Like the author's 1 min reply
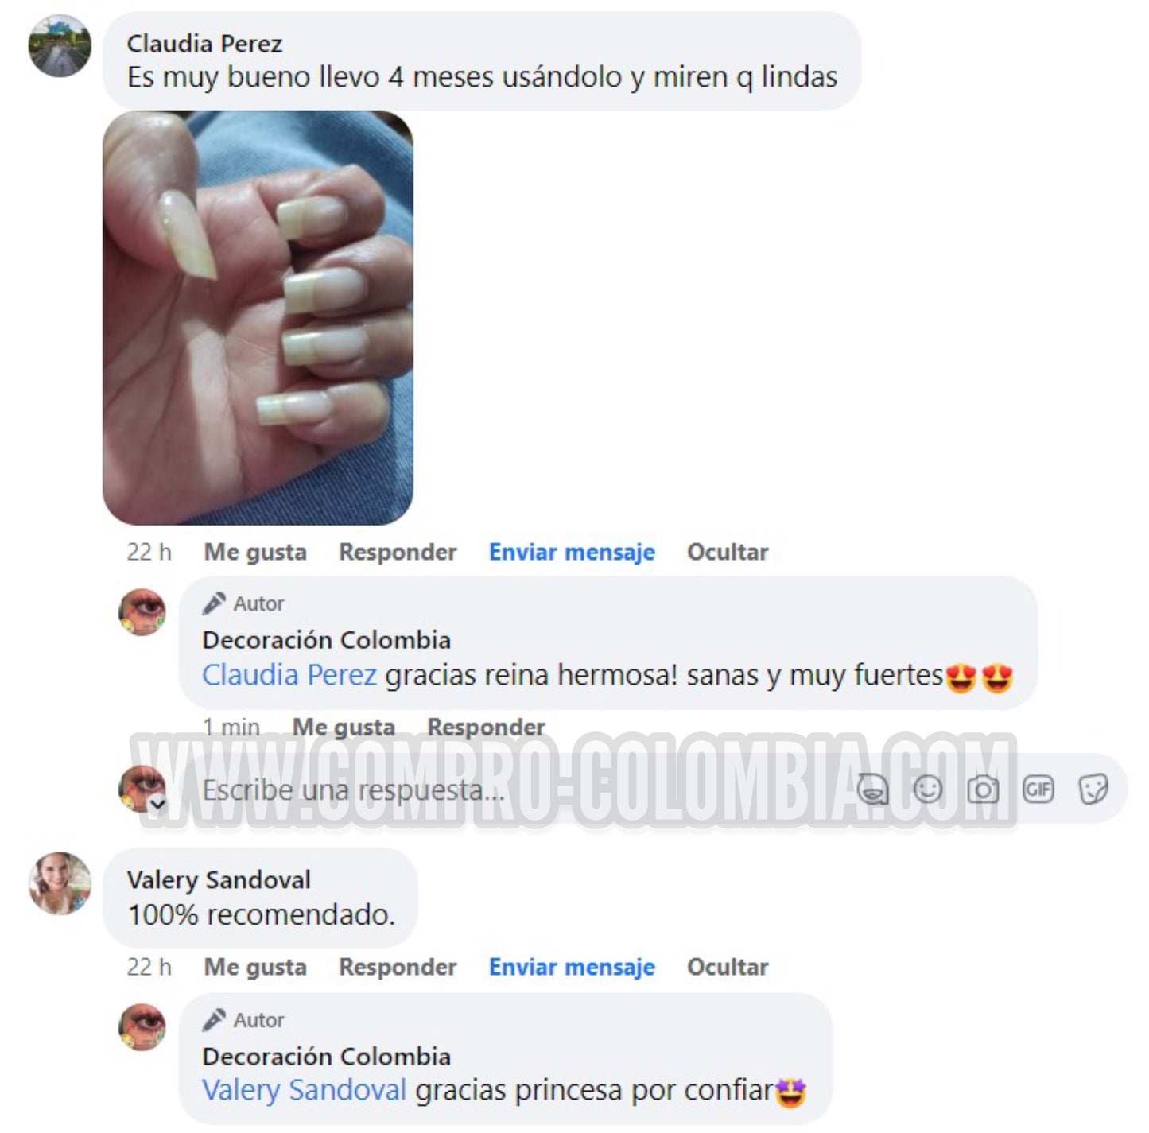 [344, 727]
